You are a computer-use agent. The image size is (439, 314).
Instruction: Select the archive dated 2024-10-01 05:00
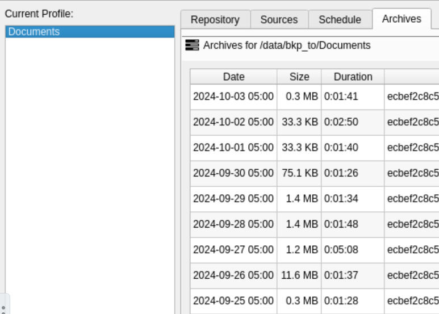pyautogui.click(x=315, y=148)
